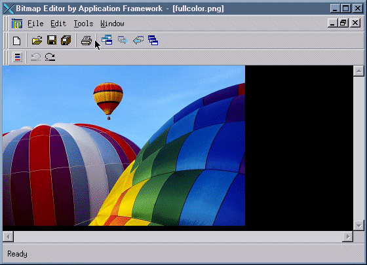
Task: Select the next window arrow icon
Action: [x=123, y=40]
